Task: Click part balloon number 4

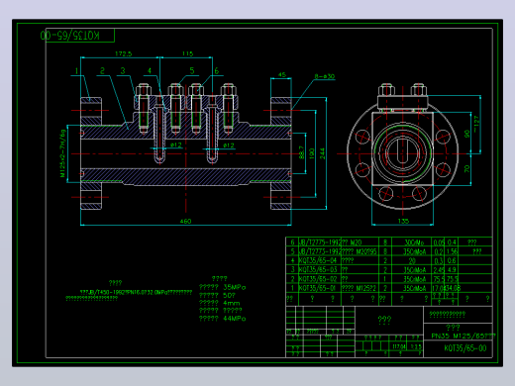Action: click(x=150, y=71)
